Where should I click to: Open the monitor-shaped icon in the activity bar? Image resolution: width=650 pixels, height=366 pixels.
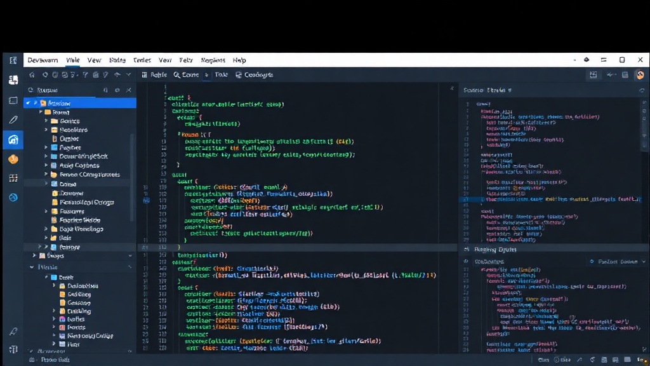(13, 100)
